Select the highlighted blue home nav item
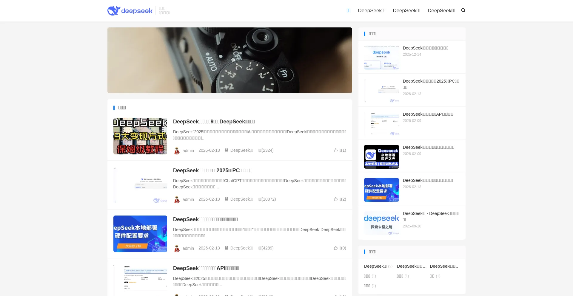The image size is (573, 296). (x=349, y=11)
